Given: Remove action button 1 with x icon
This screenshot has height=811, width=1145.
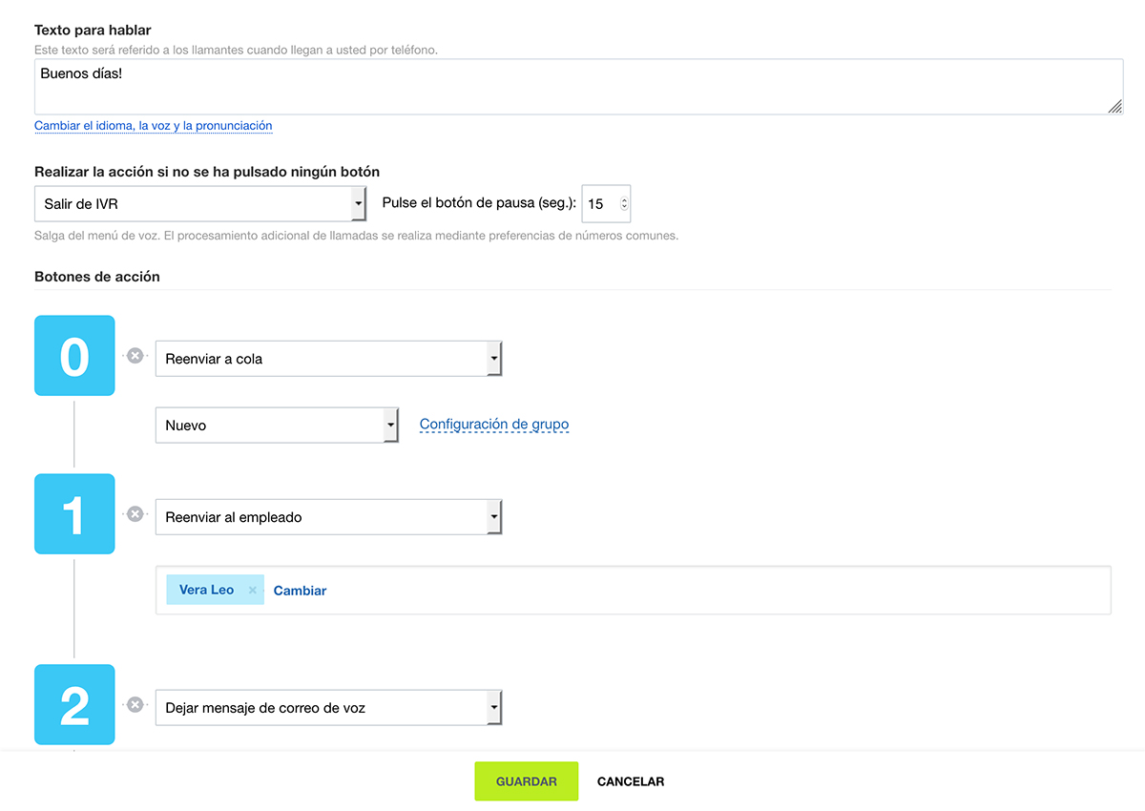Looking at the screenshot, I should tap(135, 514).
